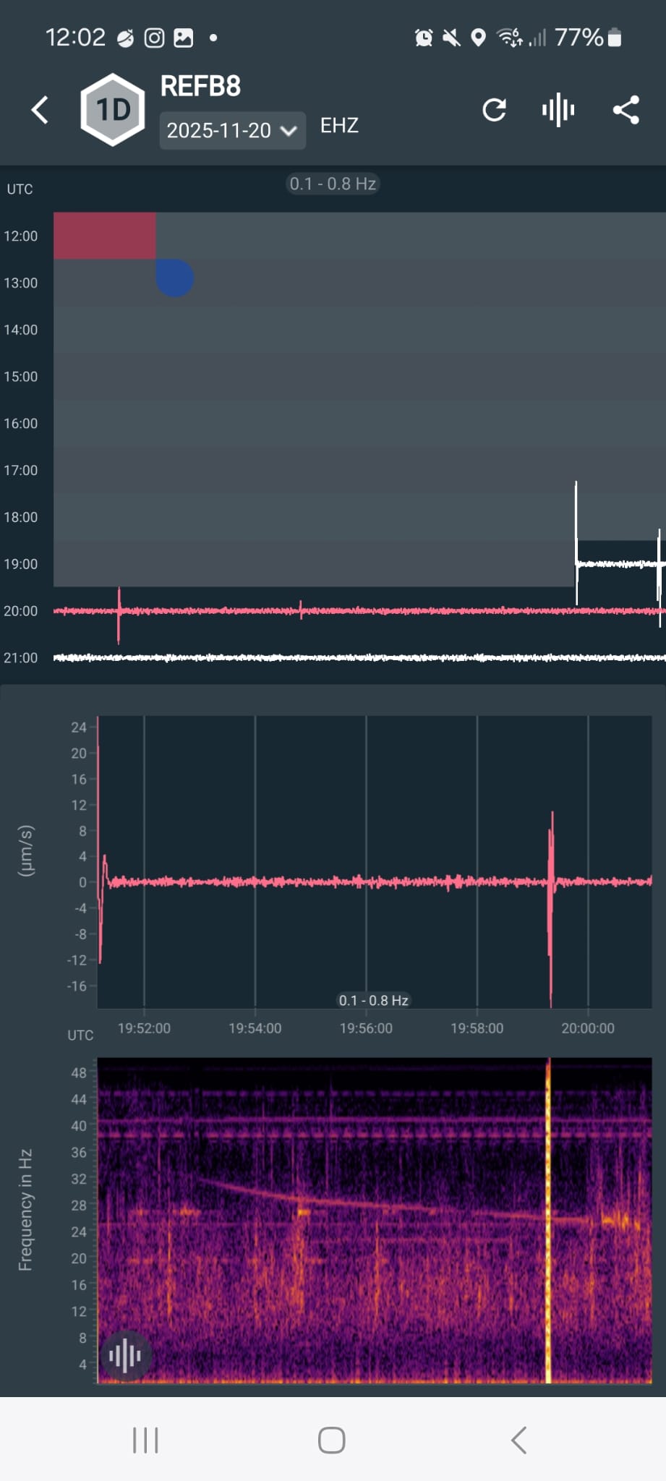Image resolution: width=666 pixels, height=1481 pixels.
Task: Tap the 1D station hexagon icon
Action: (x=112, y=110)
